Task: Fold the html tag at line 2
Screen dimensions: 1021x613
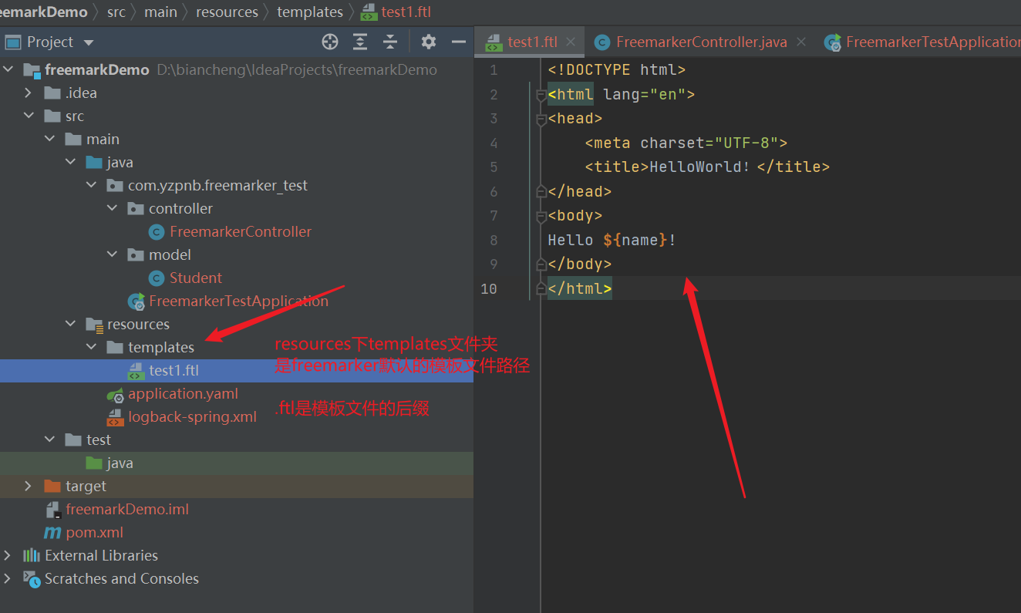Action: [x=541, y=95]
